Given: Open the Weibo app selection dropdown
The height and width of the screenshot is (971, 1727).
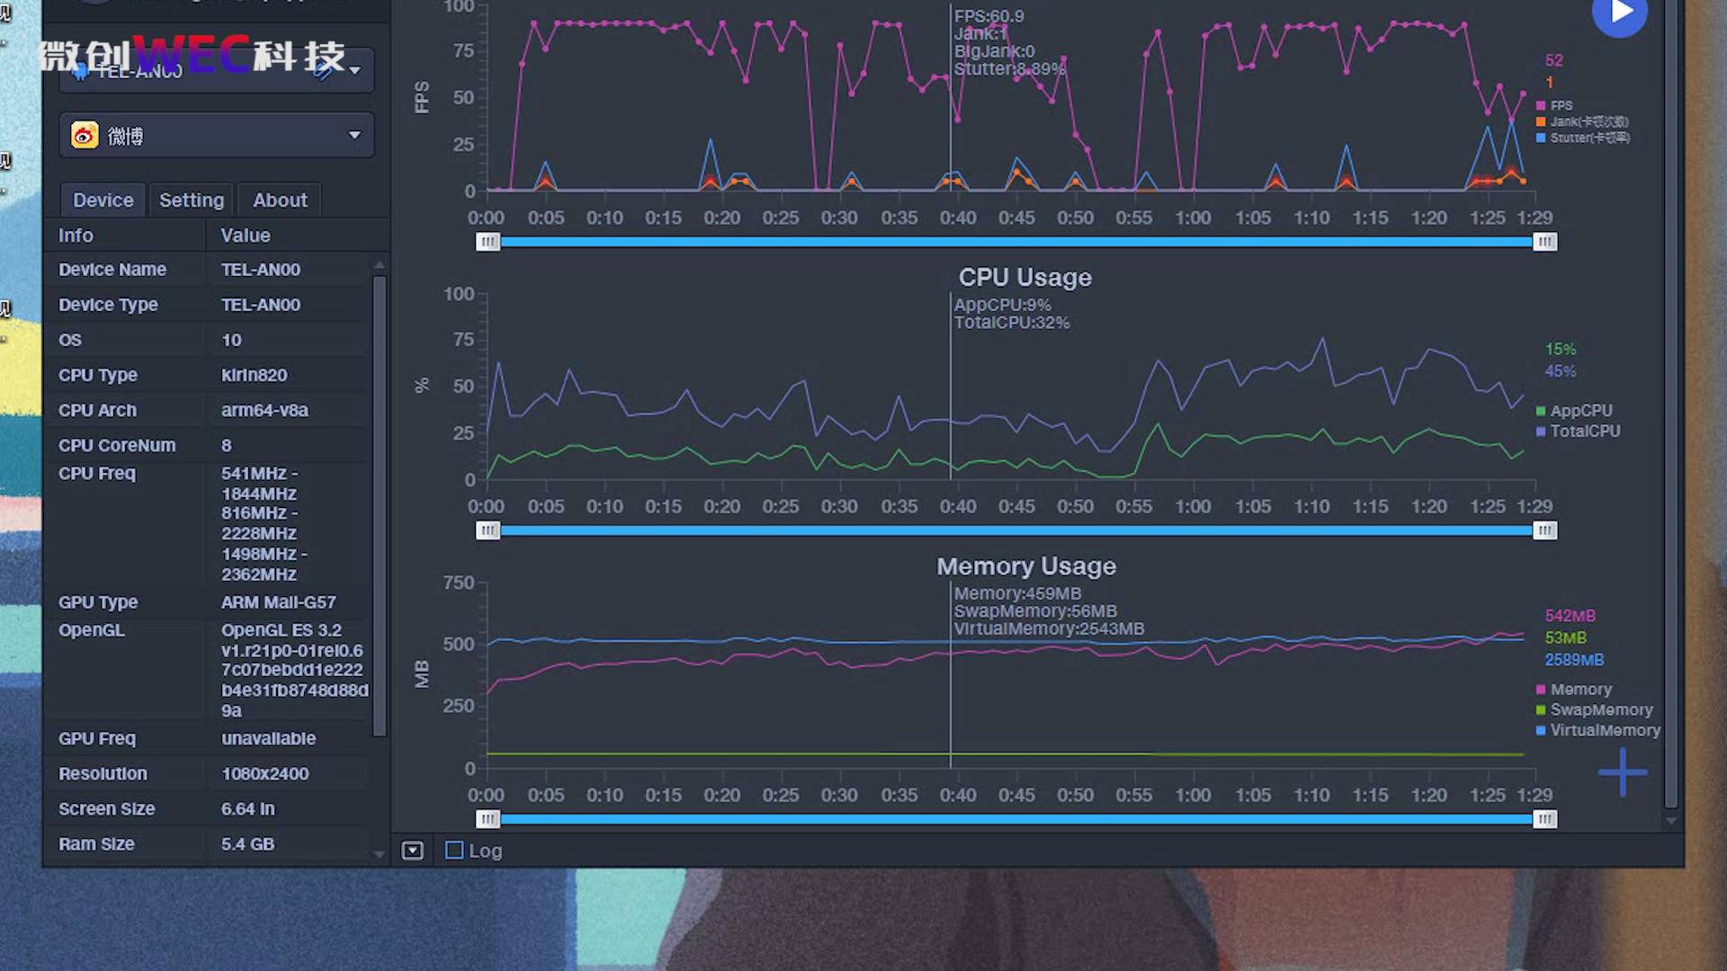Looking at the screenshot, I should click(x=217, y=136).
